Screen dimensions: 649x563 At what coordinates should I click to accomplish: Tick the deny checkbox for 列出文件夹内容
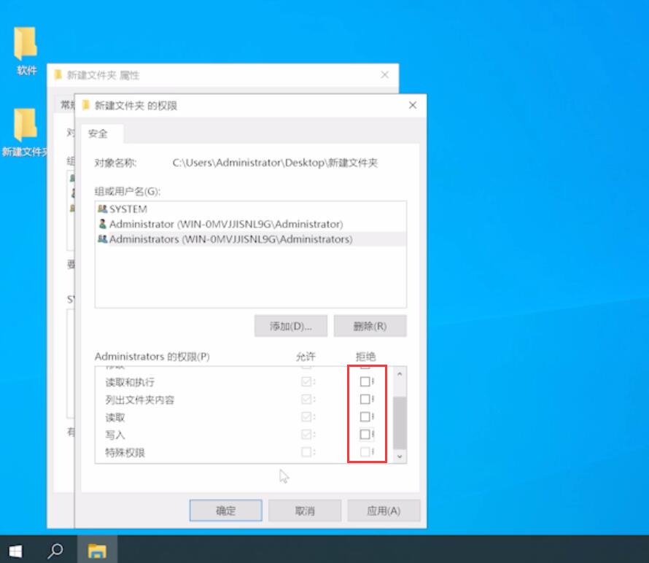point(365,399)
